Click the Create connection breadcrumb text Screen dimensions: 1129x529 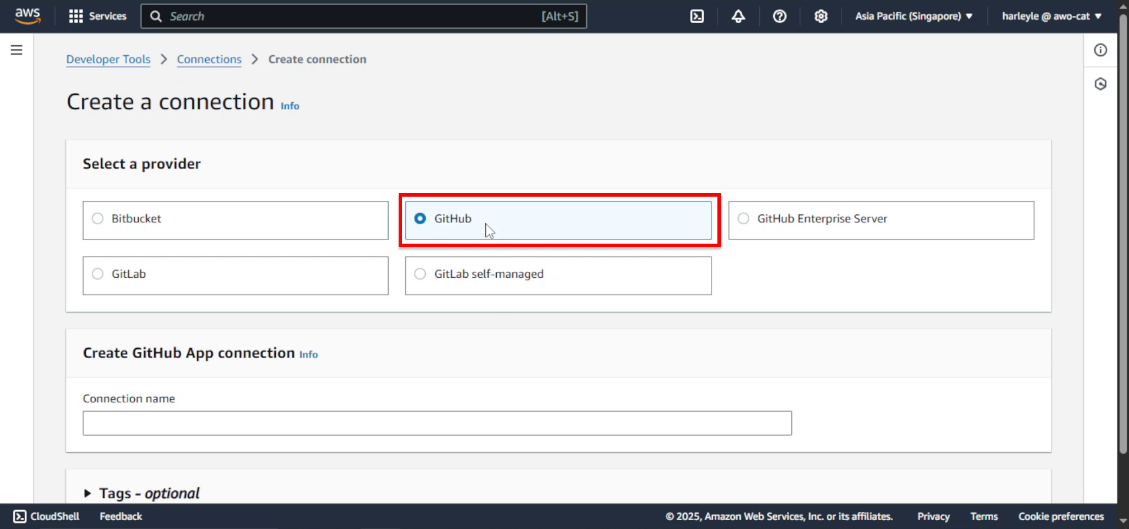coord(317,59)
